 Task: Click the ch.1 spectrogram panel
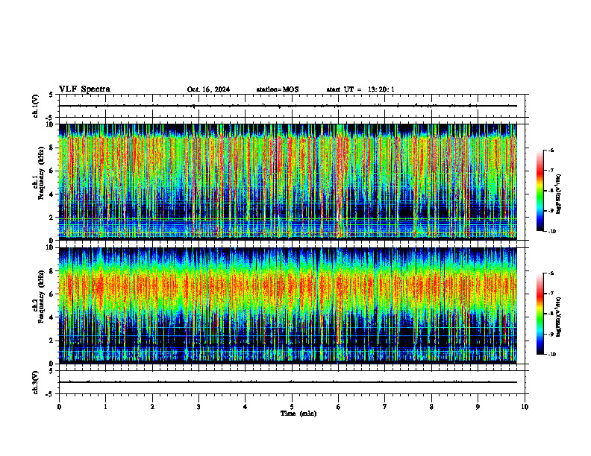(x=287, y=182)
